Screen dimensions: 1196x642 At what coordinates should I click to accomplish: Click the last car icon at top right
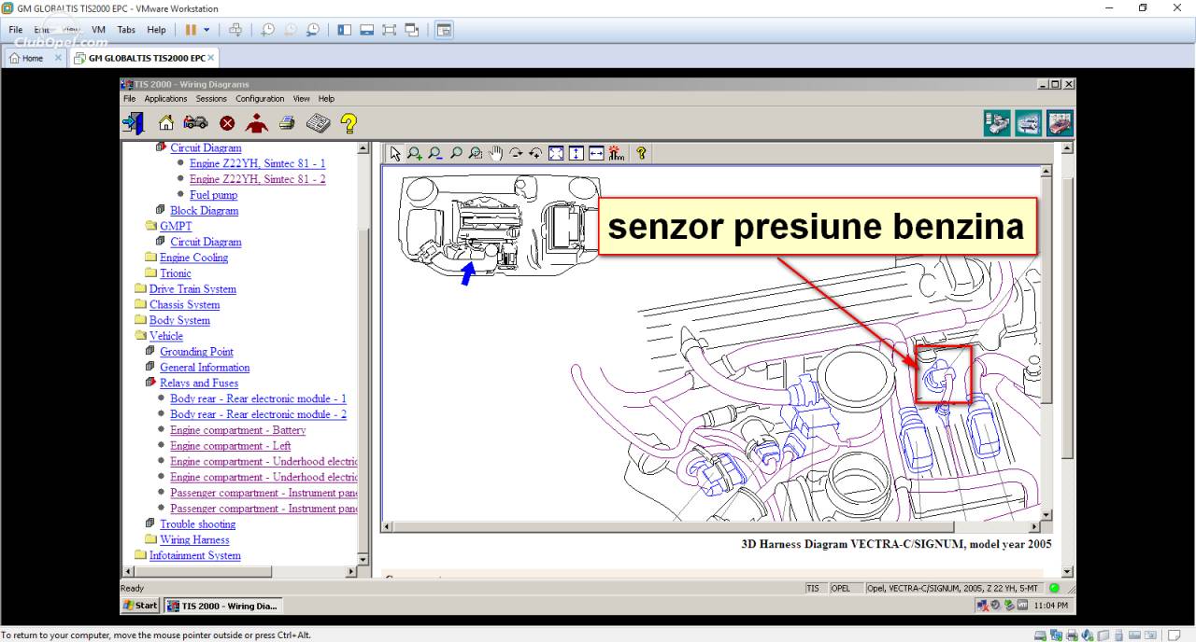point(1060,123)
